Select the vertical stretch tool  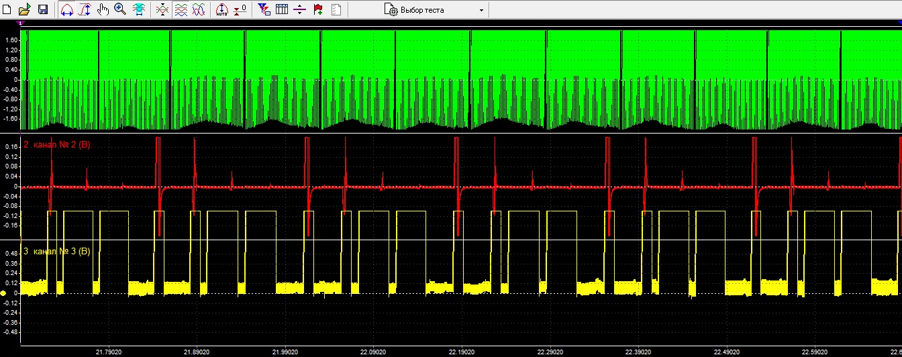coord(85,9)
